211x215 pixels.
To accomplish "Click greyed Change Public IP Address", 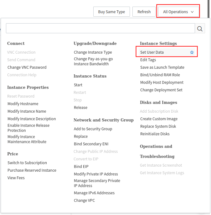I will pyautogui.click(x=95, y=151).
